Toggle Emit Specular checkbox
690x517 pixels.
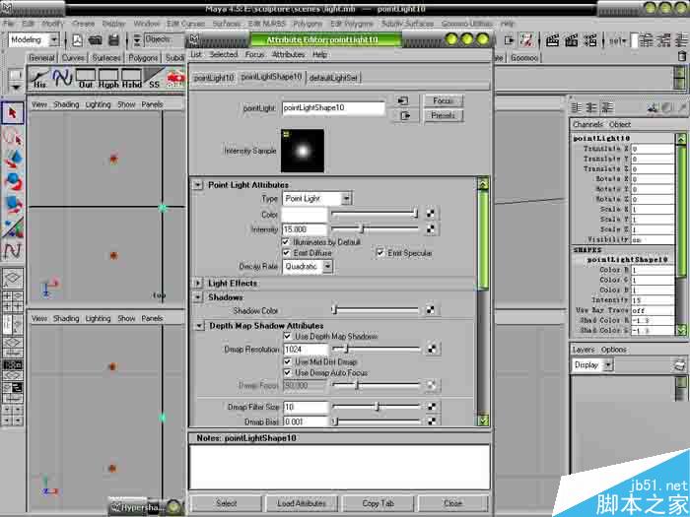pos(380,253)
